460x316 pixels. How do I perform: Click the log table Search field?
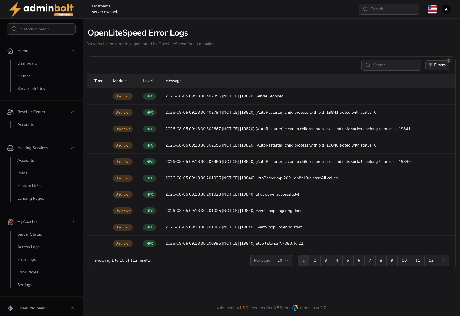391,65
